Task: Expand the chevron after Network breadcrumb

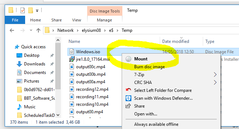Action: coord(78,30)
